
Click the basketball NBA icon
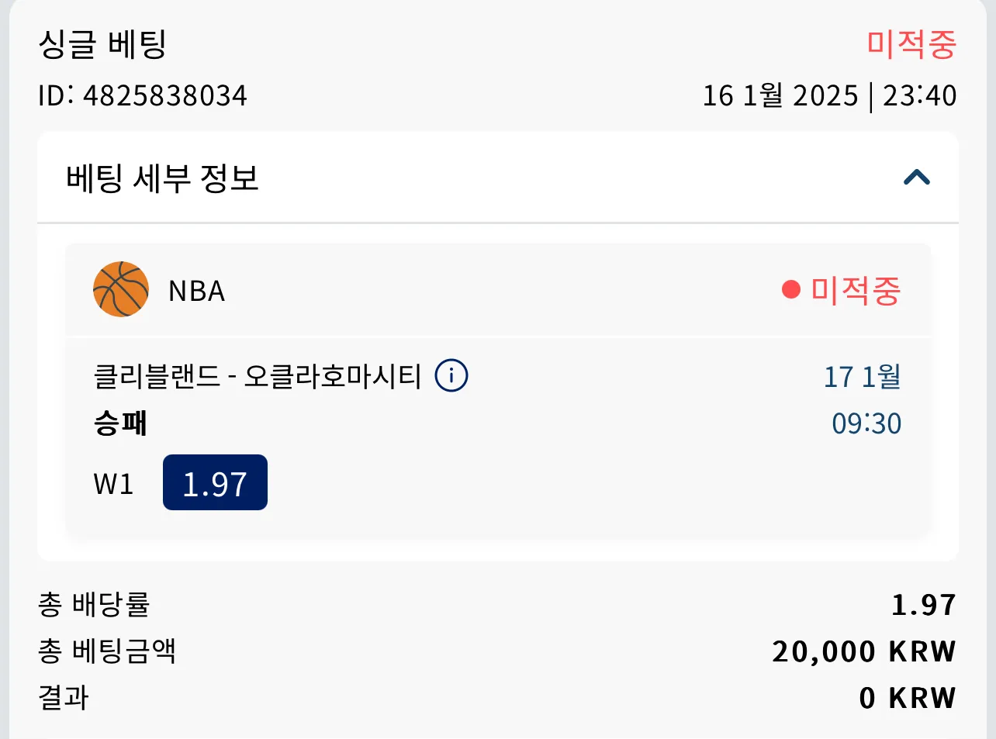[121, 289]
